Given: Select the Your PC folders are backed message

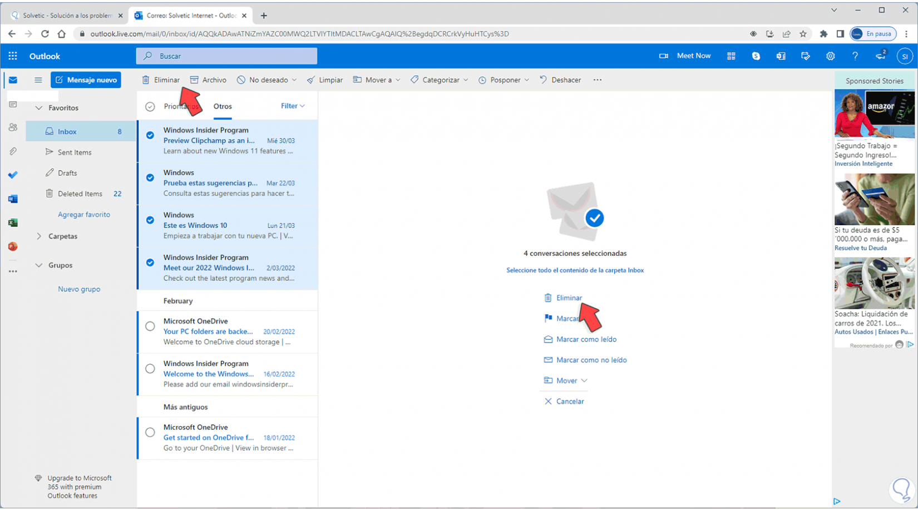Looking at the screenshot, I should click(x=150, y=326).
